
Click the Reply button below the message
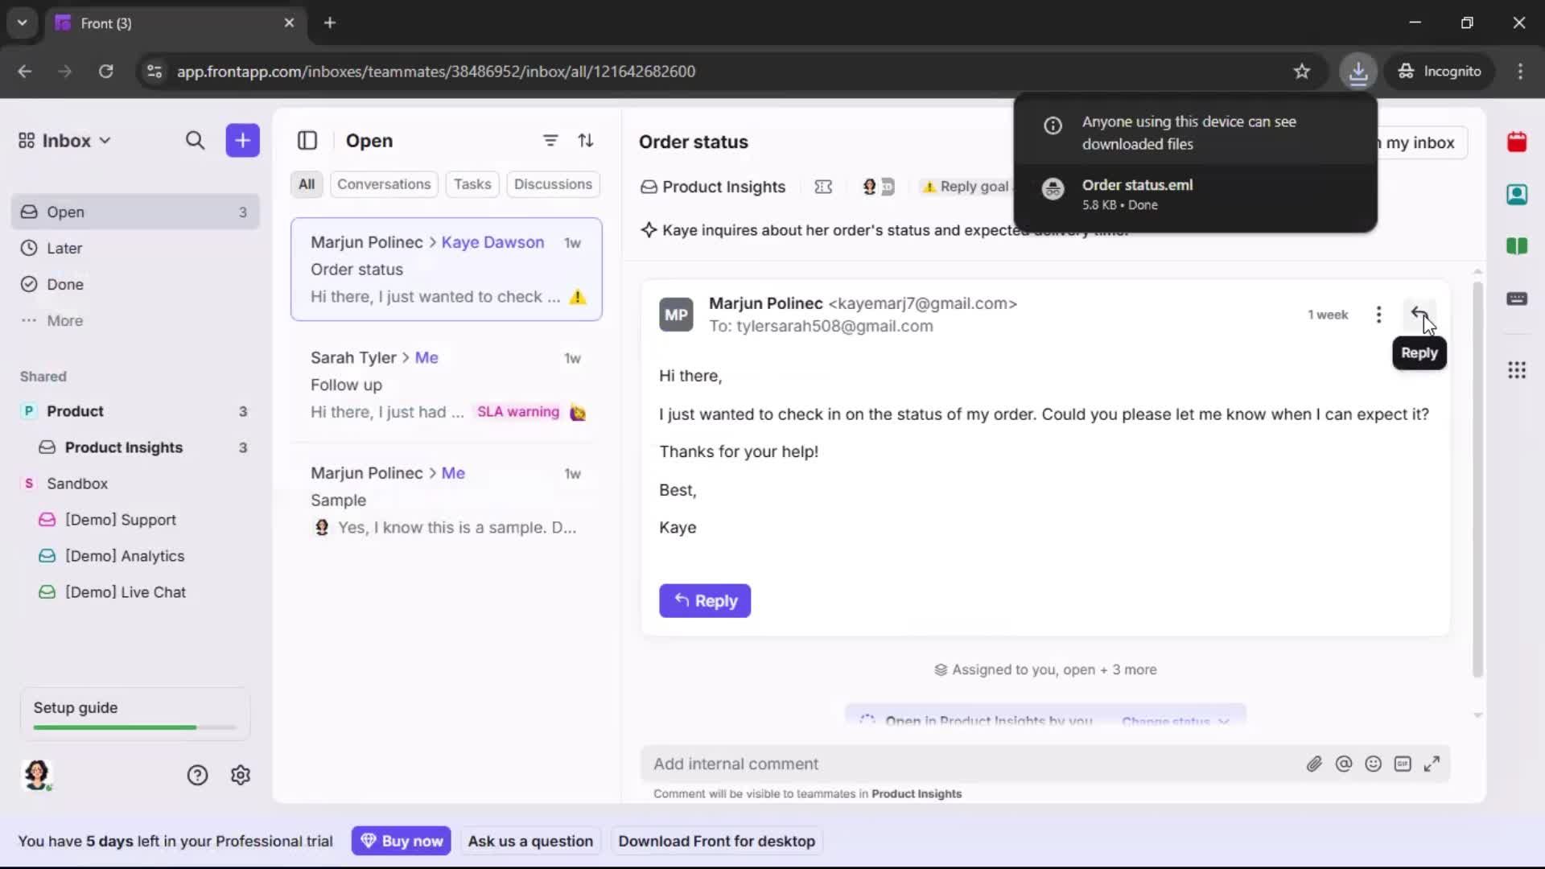click(x=704, y=600)
